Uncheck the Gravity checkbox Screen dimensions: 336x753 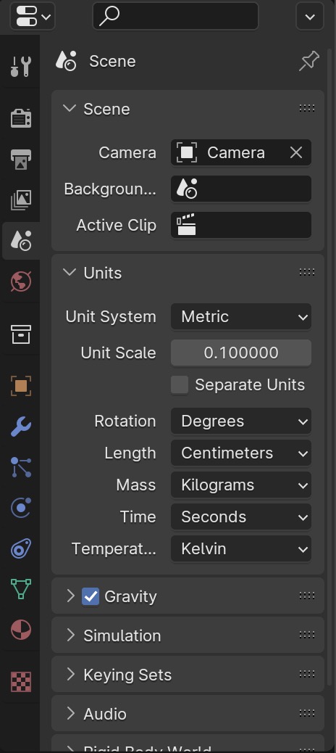coord(91,596)
